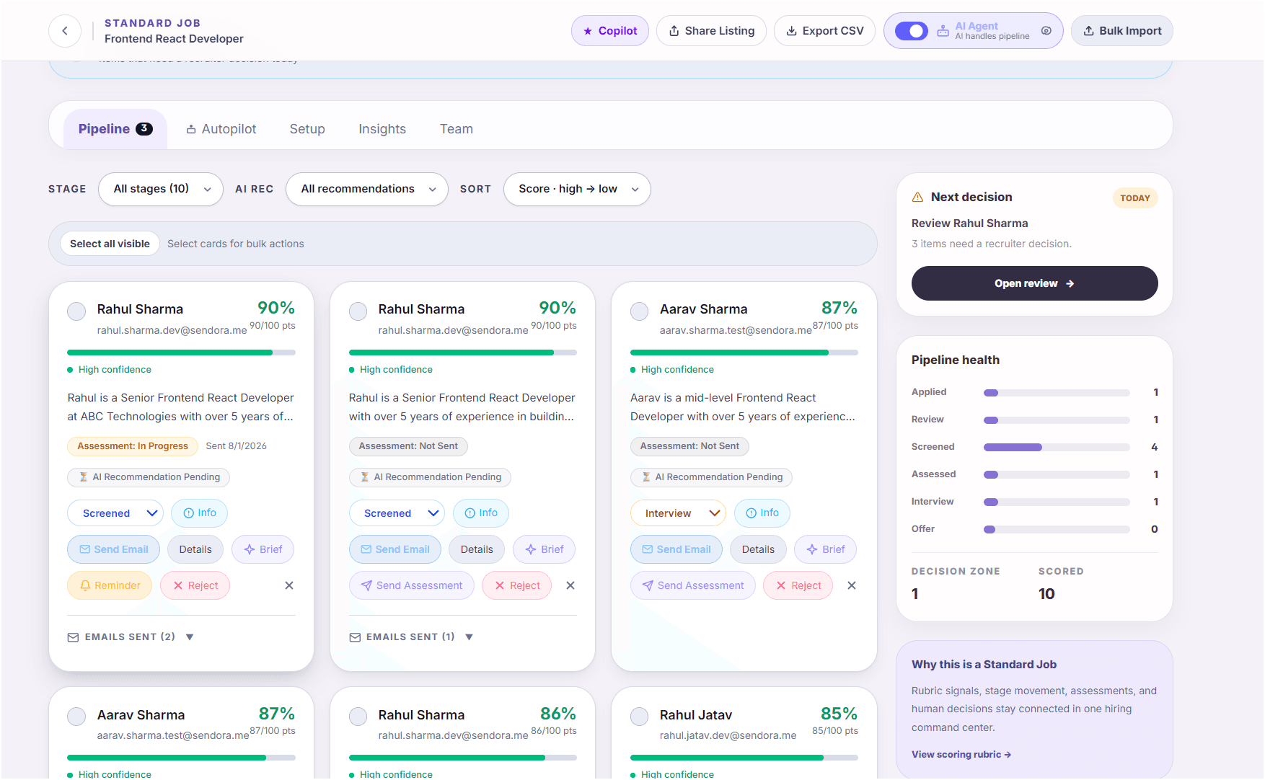Click Send Email on Aarav Sharma Interview card
The height and width of the screenshot is (780, 1265).
(x=676, y=549)
